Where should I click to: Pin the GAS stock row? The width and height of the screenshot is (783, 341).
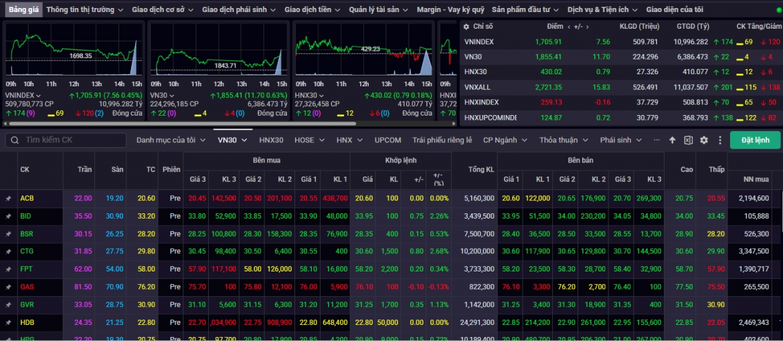pos(8,287)
